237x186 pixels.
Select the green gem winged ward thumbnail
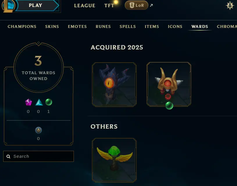tap(114, 160)
